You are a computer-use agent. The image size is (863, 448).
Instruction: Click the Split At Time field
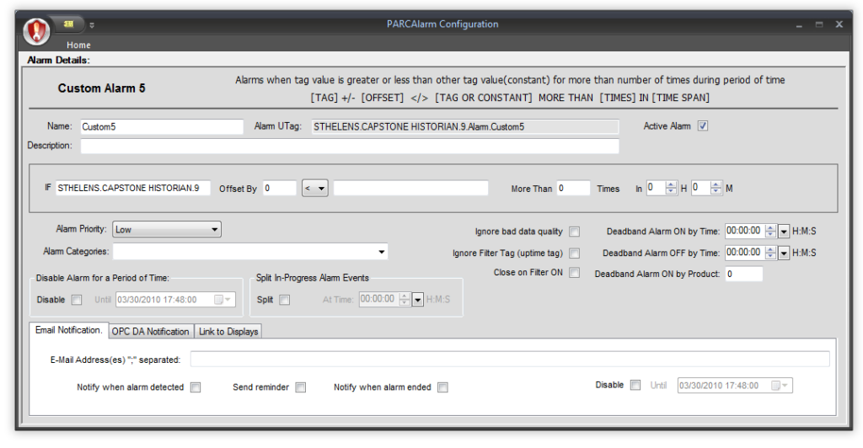point(379,299)
